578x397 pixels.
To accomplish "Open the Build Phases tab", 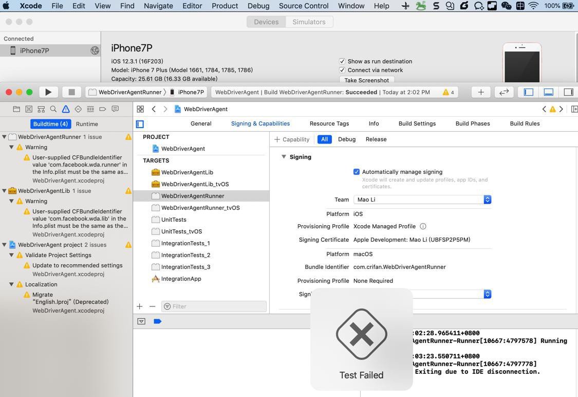I will (473, 123).
